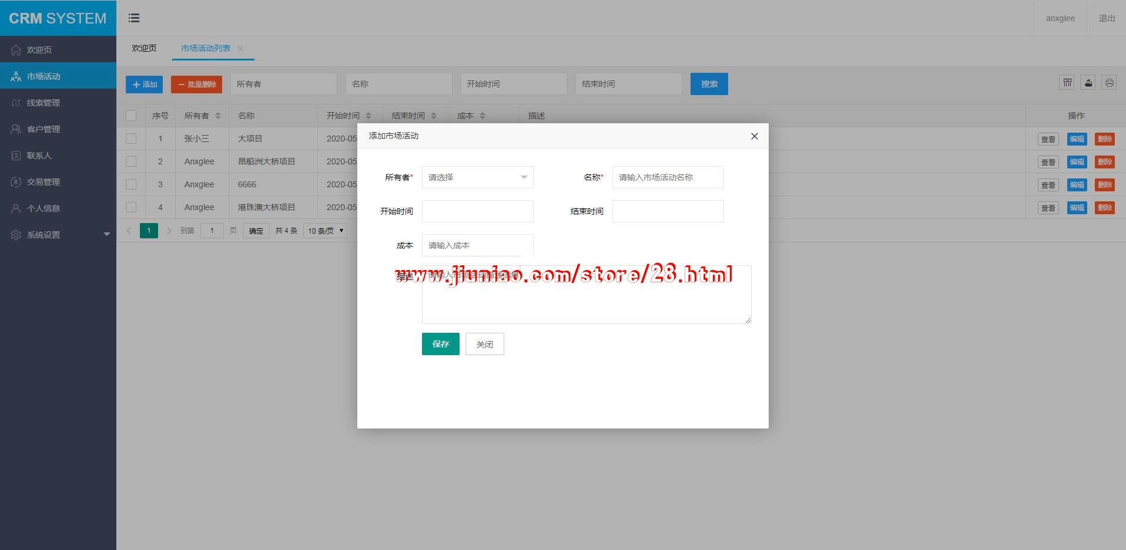
Task: Click the export table icon
Action: 1088,83
